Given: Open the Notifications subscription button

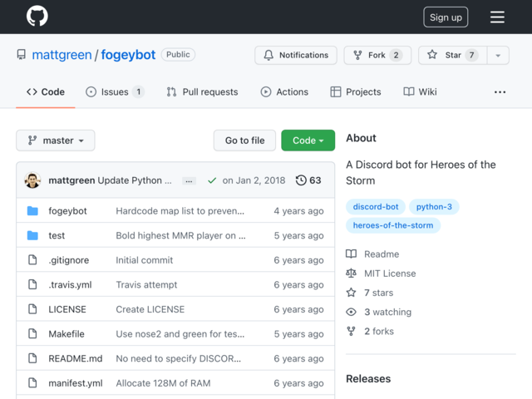Looking at the screenshot, I should coord(296,56).
